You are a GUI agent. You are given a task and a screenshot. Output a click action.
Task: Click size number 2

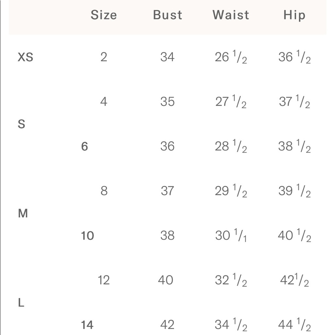(104, 57)
